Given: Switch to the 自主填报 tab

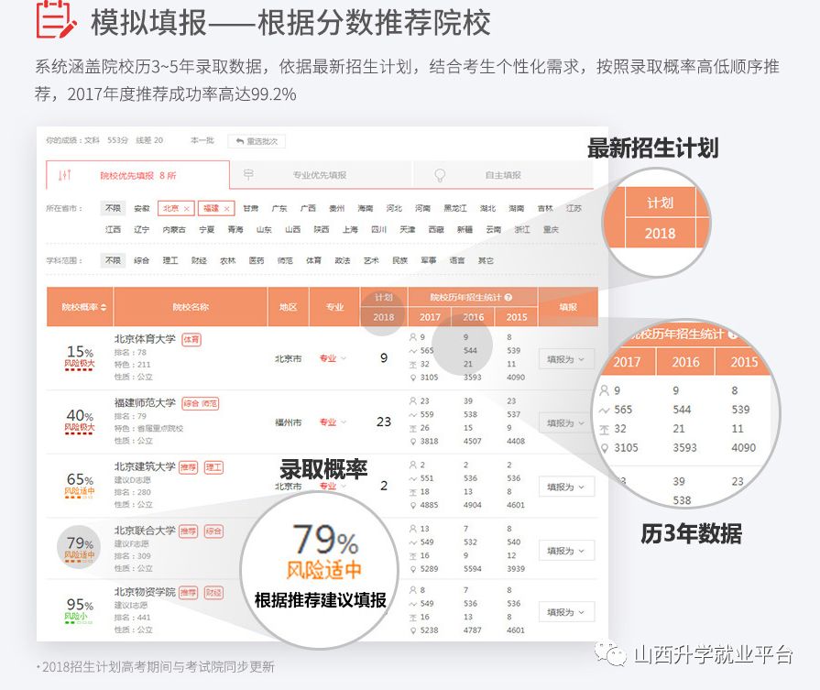Looking at the screenshot, I should tap(503, 175).
